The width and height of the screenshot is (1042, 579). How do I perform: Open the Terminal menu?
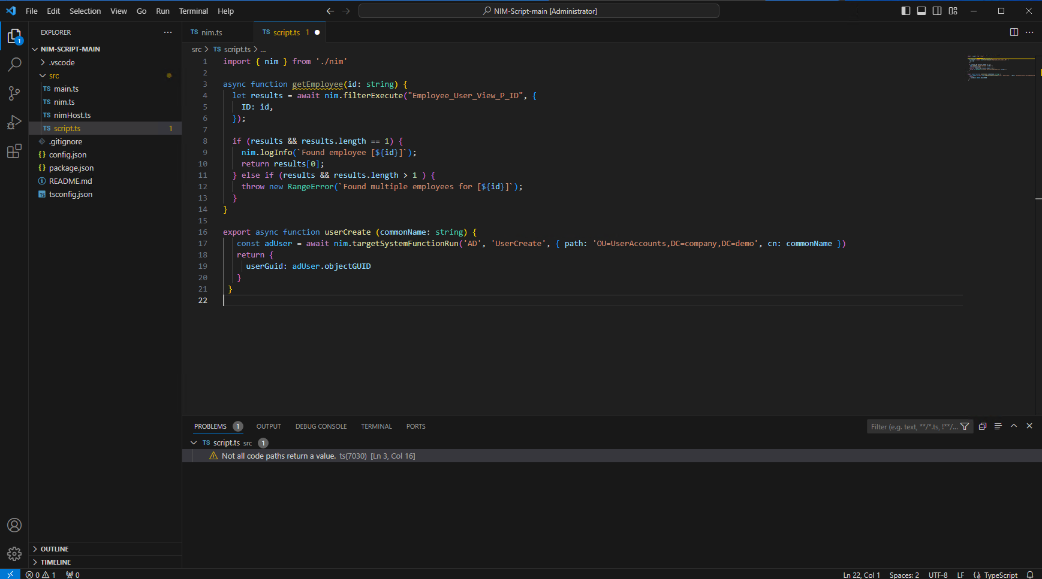coord(193,11)
